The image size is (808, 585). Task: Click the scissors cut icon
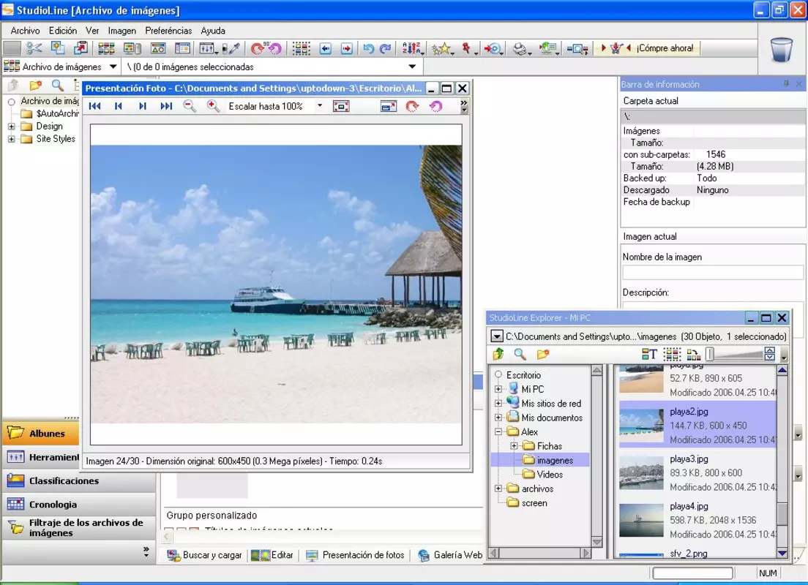(34, 48)
